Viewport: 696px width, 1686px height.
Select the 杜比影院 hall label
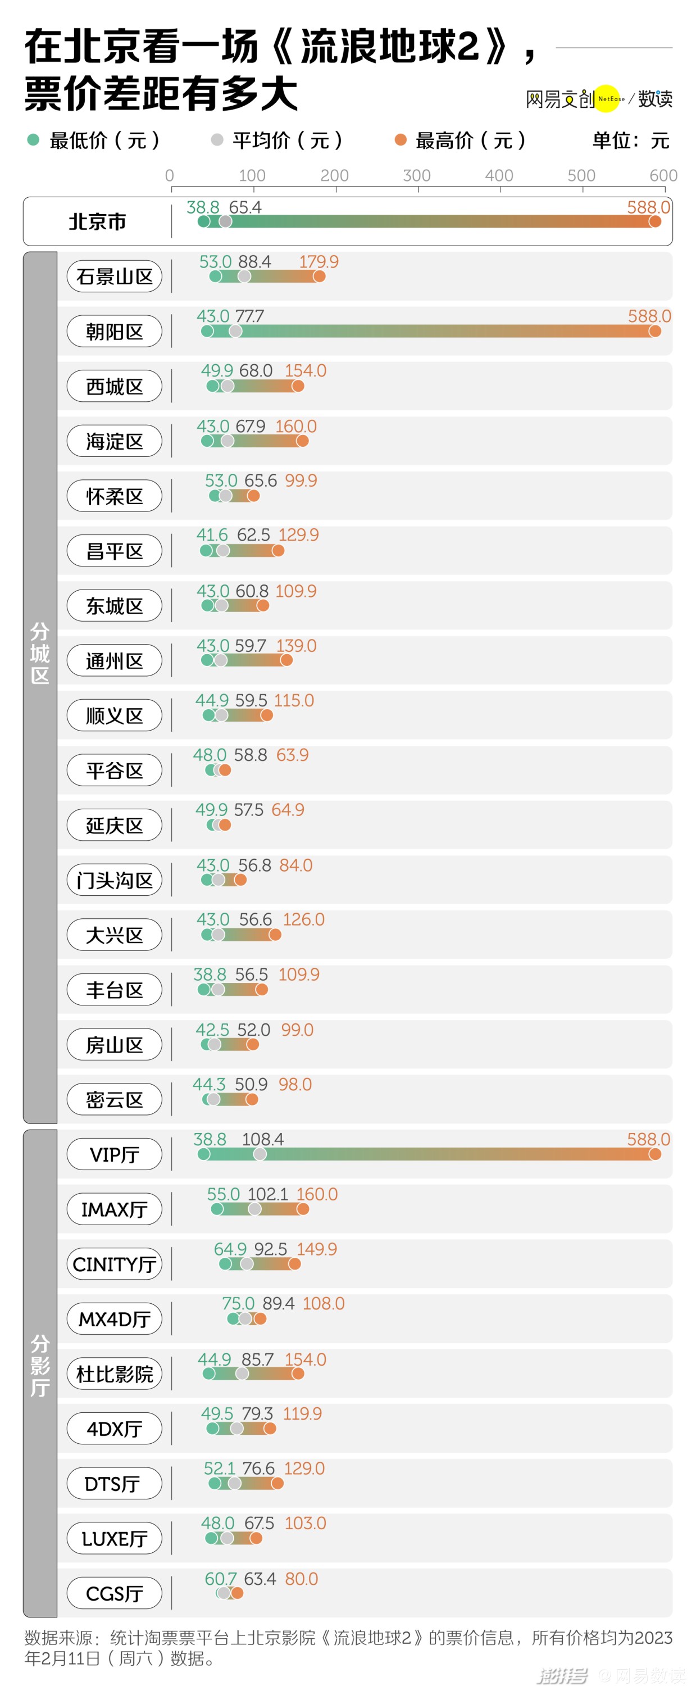(115, 1373)
